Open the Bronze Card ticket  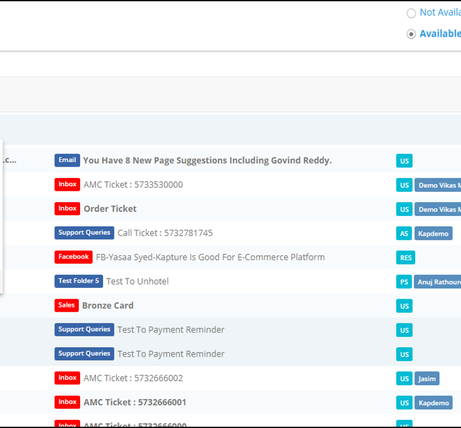point(107,306)
